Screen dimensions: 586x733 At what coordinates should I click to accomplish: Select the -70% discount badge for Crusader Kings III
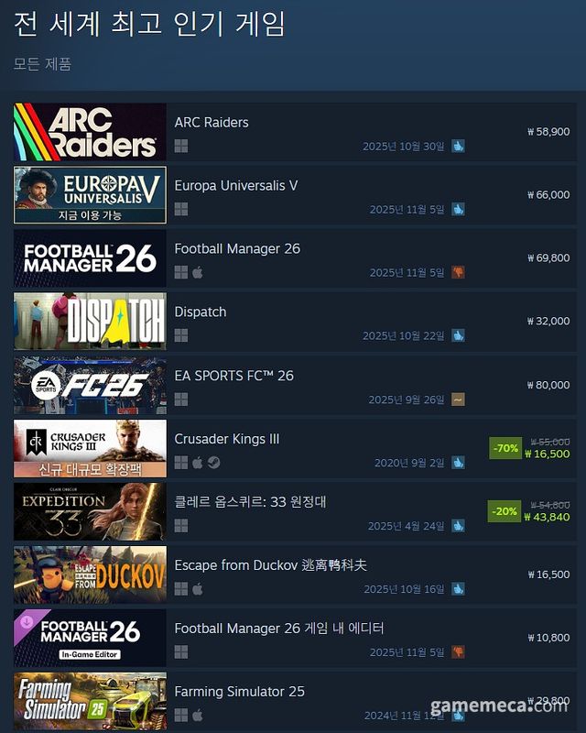[505, 448]
